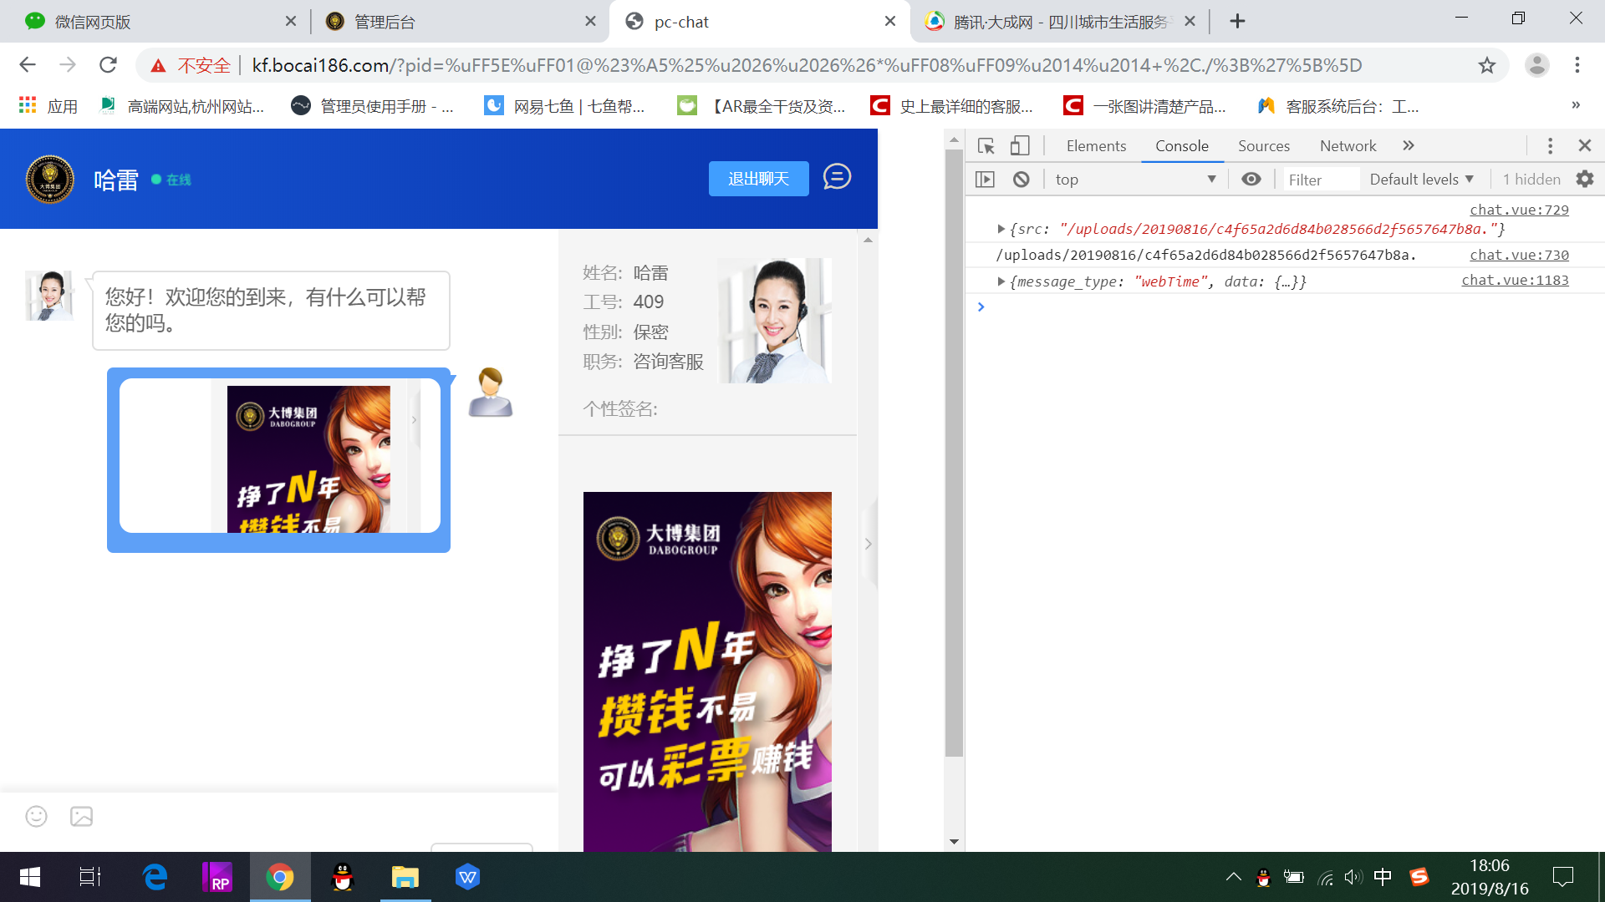
Task: Open the chat.vue:1183 source link
Action: (x=1514, y=280)
